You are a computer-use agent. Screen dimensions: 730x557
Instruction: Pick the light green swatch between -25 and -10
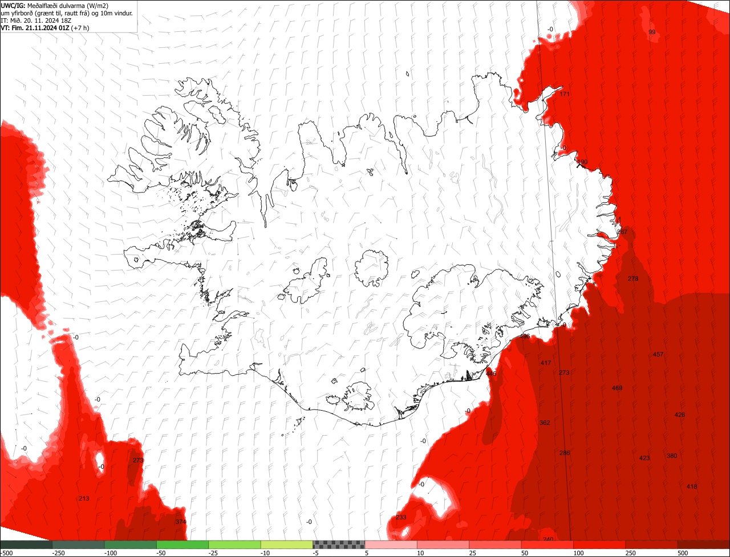point(234,544)
